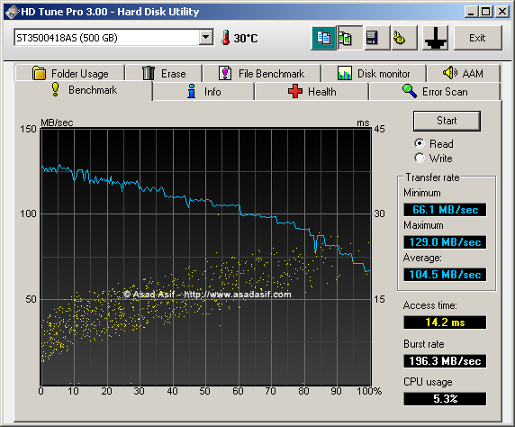Click the 30°C temperature reading

pyautogui.click(x=246, y=38)
